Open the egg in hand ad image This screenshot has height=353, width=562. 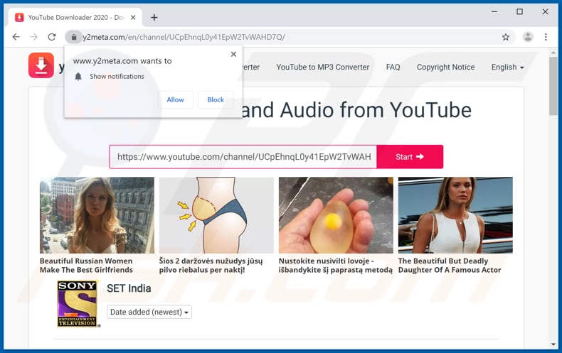click(336, 215)
